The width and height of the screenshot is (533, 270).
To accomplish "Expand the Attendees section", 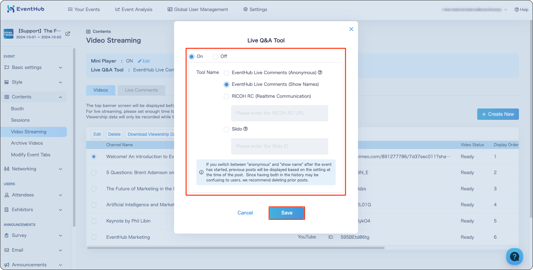I will (x=33, y=195).
